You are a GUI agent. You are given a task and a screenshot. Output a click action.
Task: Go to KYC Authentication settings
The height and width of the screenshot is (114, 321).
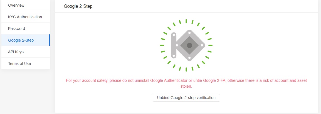pos(26,17)
